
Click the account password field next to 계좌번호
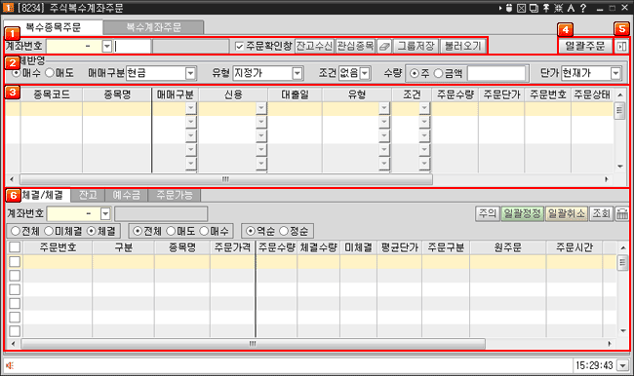133,47
